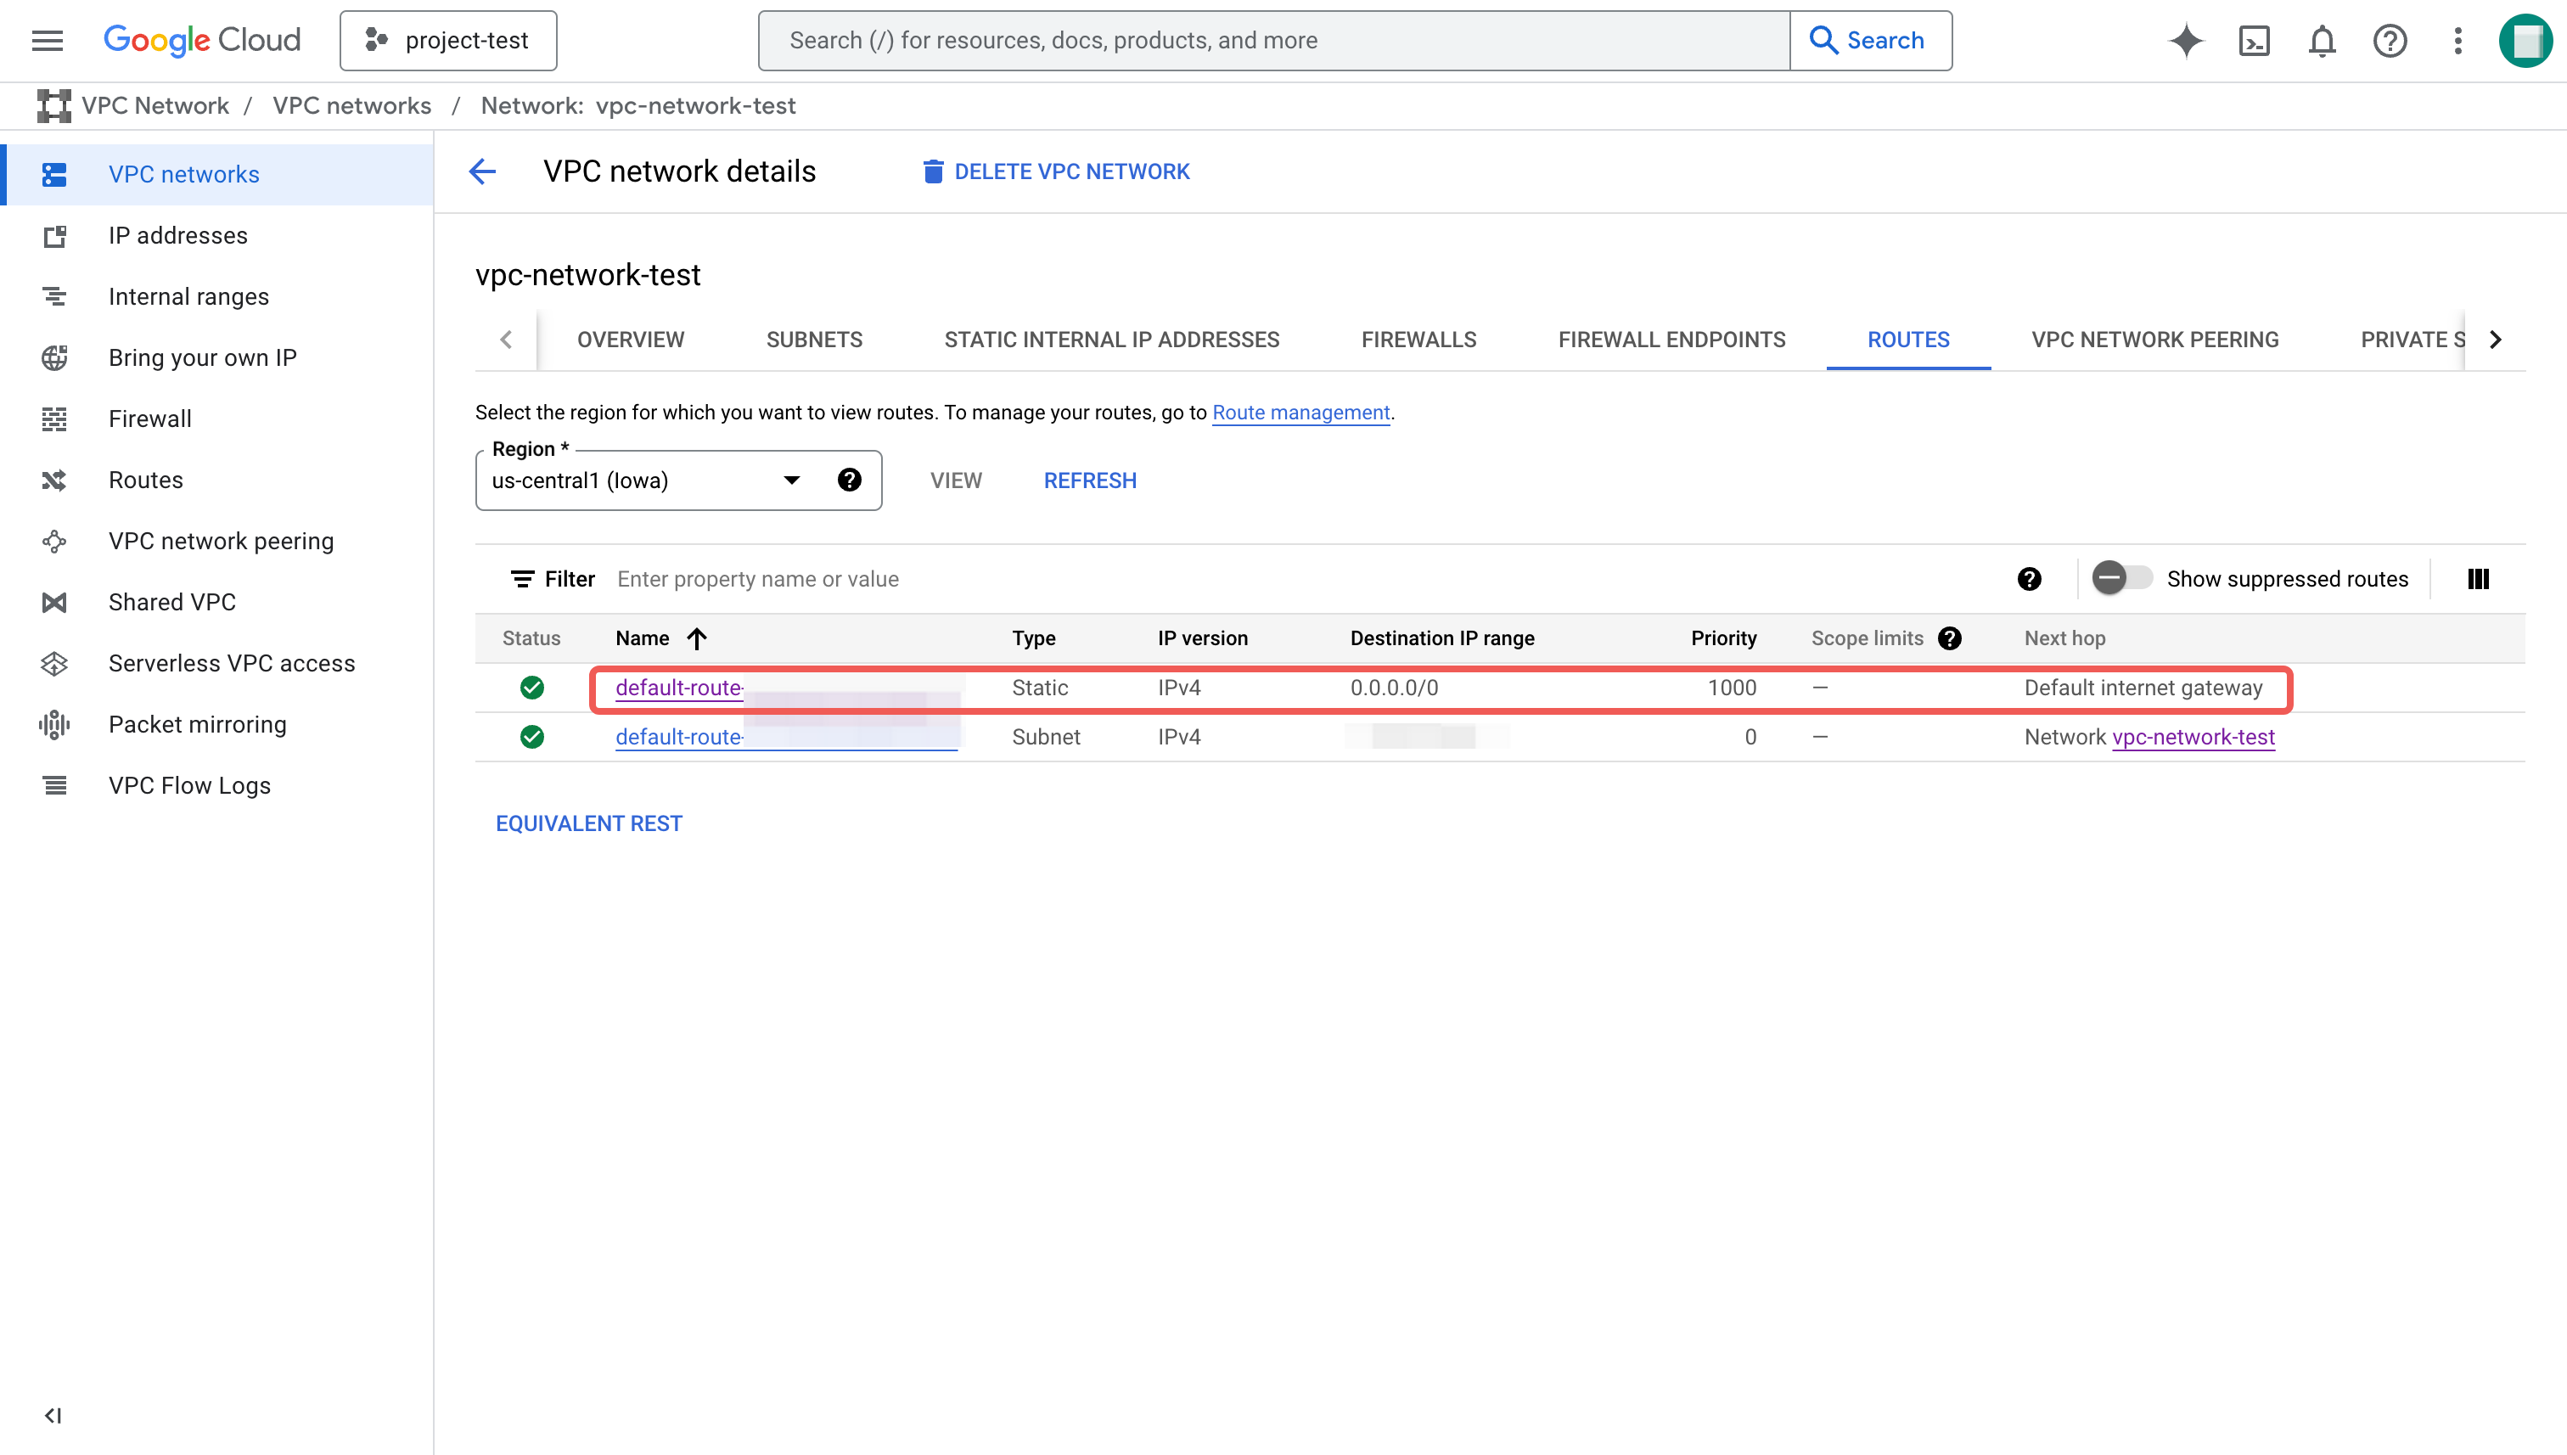Toggle Show suppressed routes switch
2567x1455 pixels.
(x=2120, y=579)
